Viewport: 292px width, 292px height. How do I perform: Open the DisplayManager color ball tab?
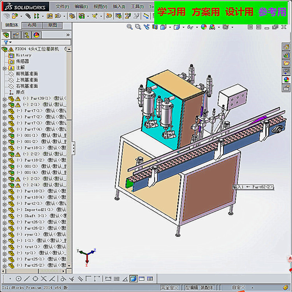pos(36,35)
